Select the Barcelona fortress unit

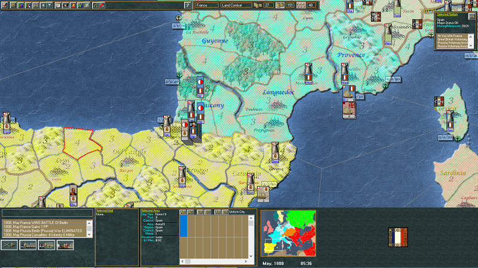tap(250, 183)
